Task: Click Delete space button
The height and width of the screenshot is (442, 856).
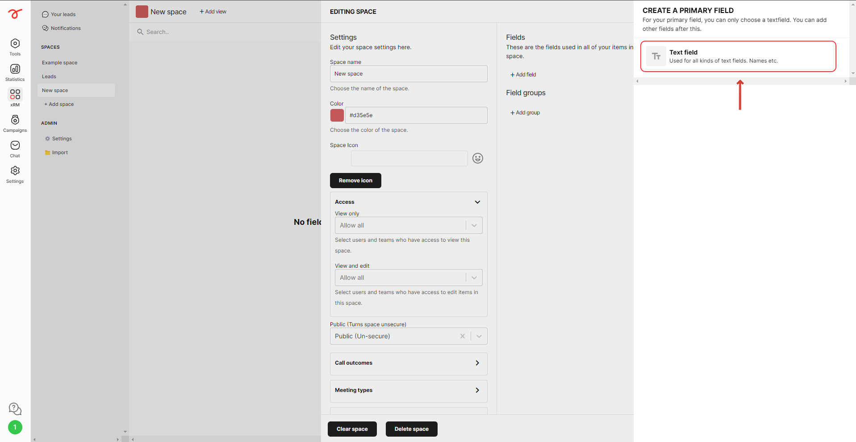Action: point(412,429)
